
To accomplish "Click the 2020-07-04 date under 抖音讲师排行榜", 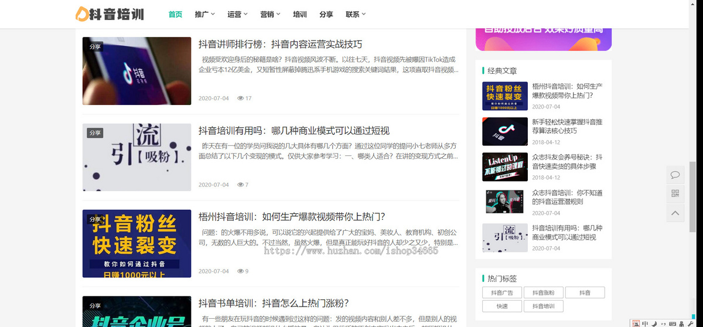I will coord(214,98).
